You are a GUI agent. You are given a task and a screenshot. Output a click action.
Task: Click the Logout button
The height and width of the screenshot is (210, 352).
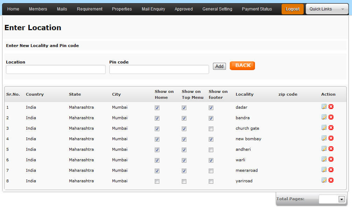tap(292, 9)
